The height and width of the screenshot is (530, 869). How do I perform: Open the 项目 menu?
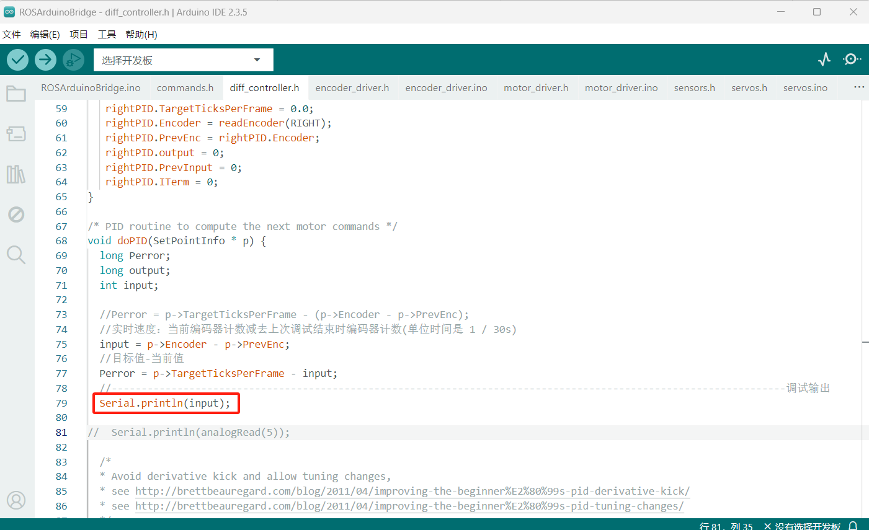click(x=79, y=35)
